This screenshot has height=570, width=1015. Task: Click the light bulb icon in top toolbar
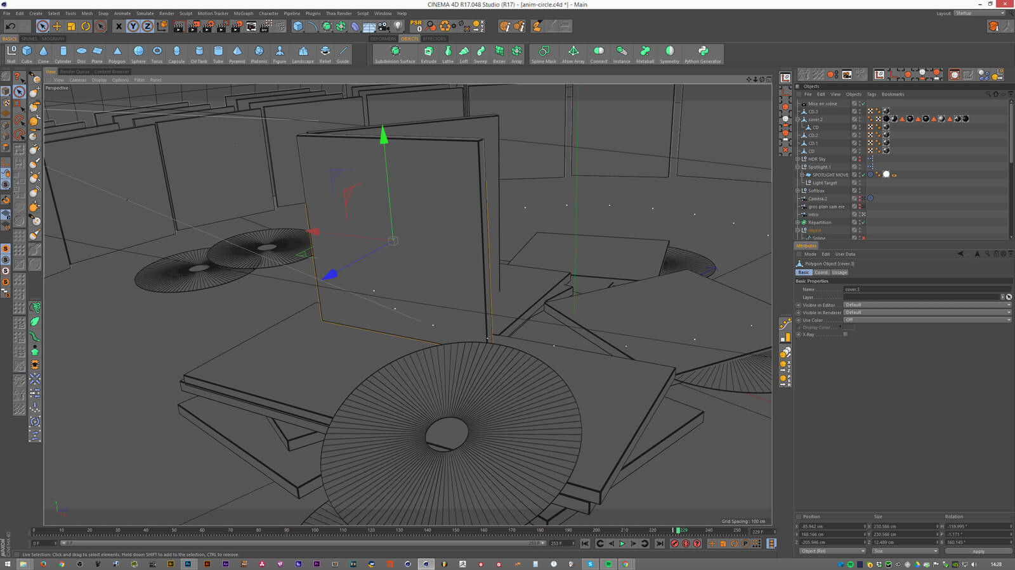tap(398, 26)
